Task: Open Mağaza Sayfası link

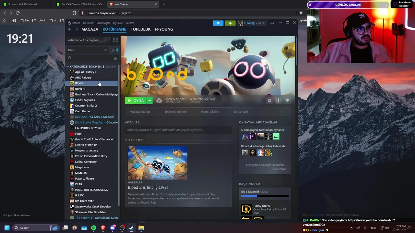Action: point(140,112)
